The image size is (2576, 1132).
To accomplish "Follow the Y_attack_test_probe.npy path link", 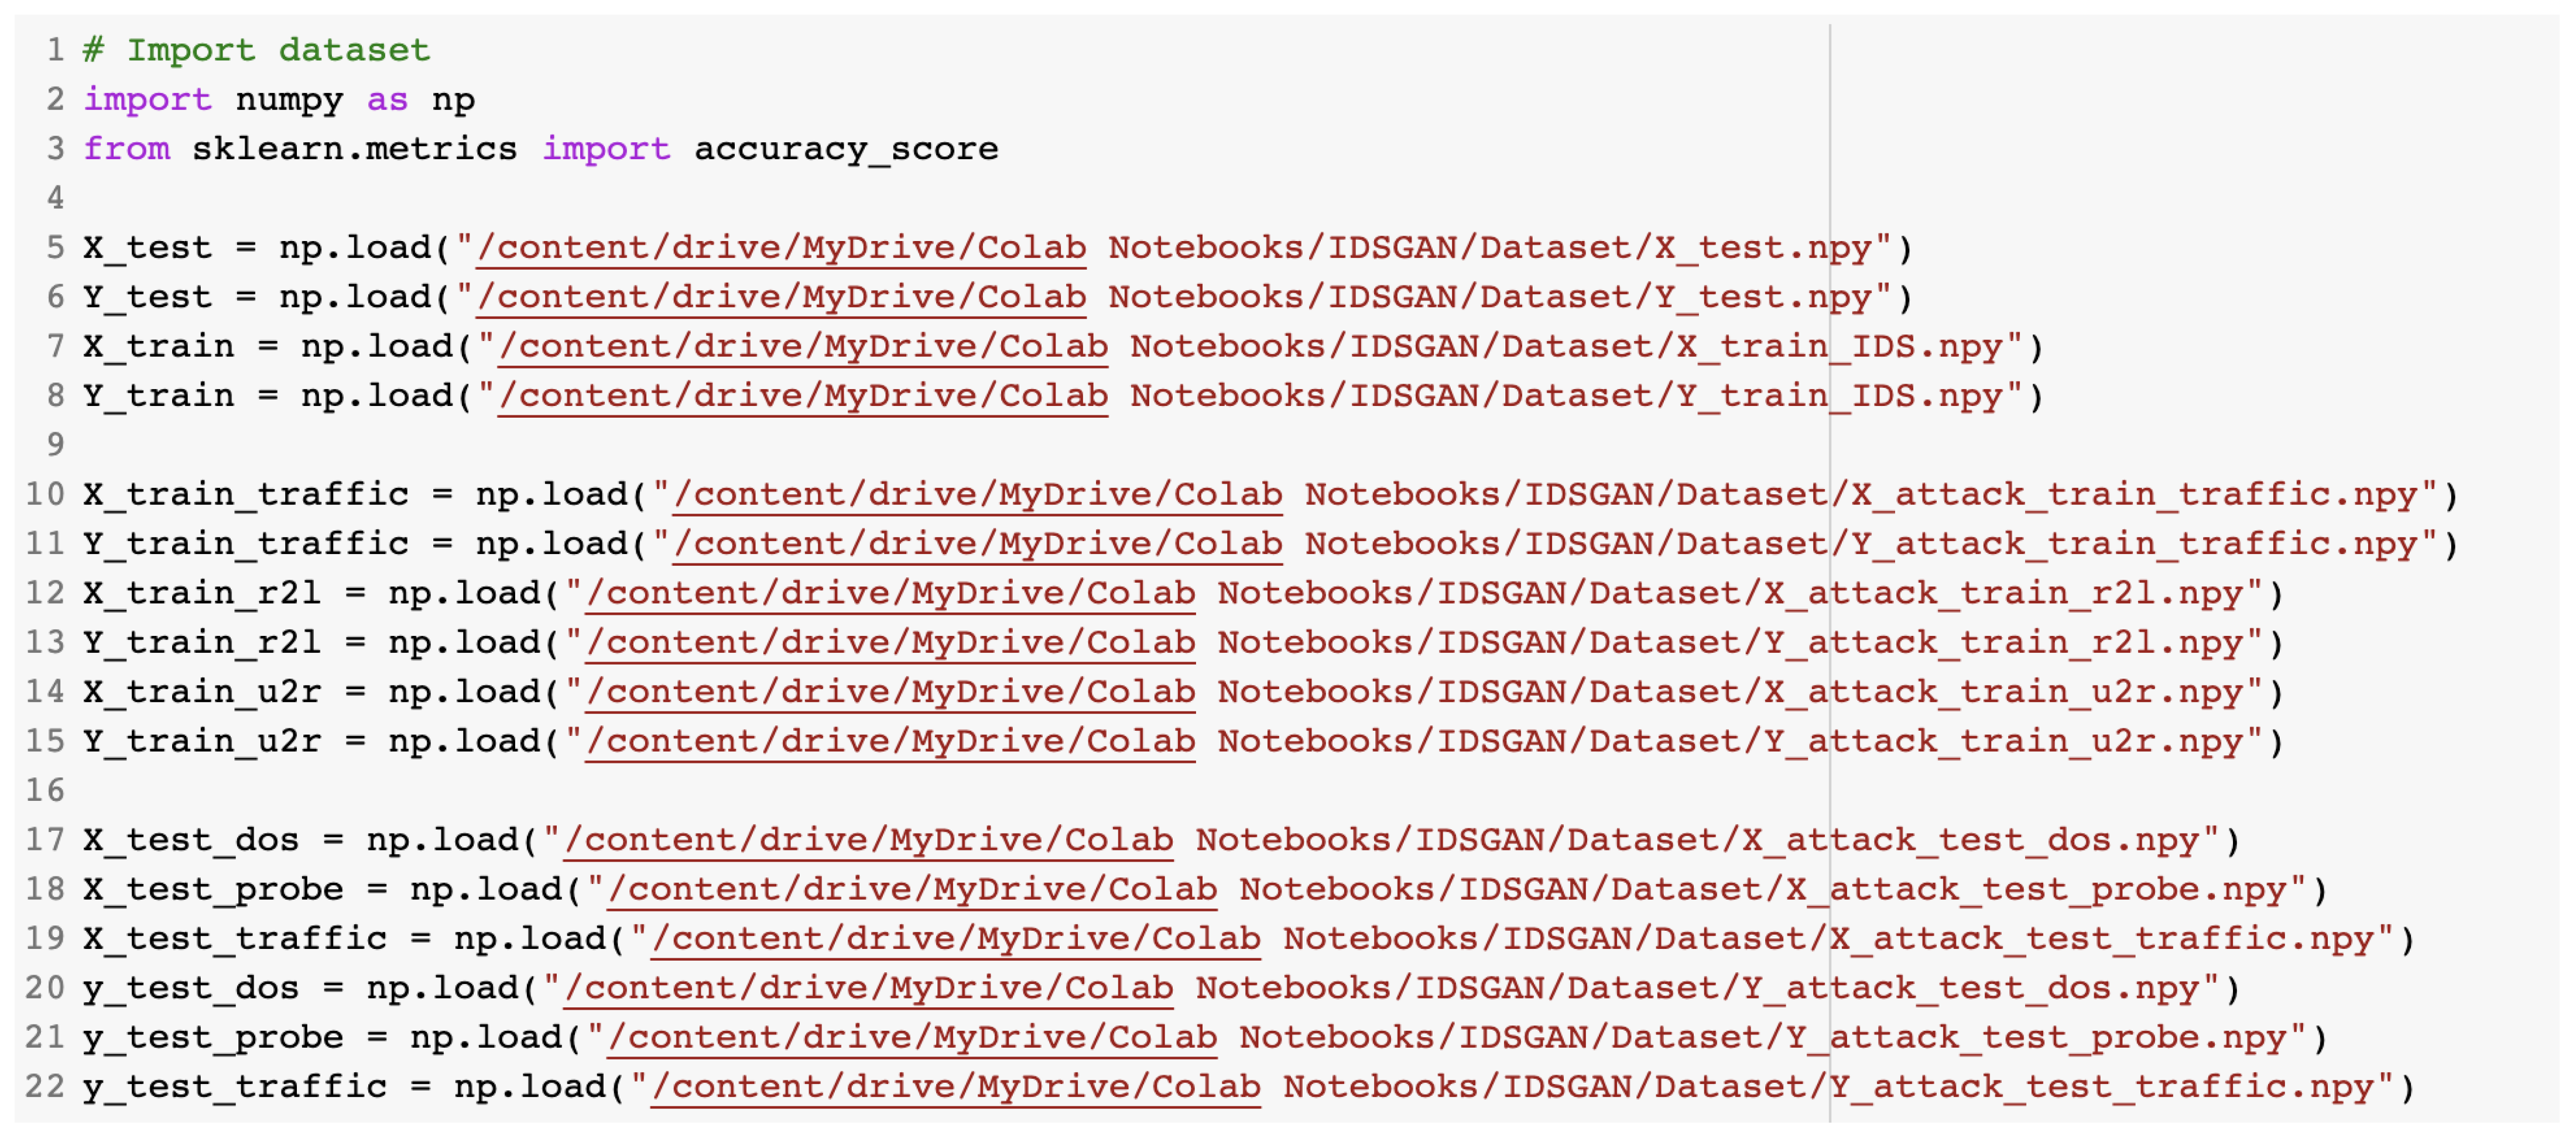I will tap(912, 1038).
